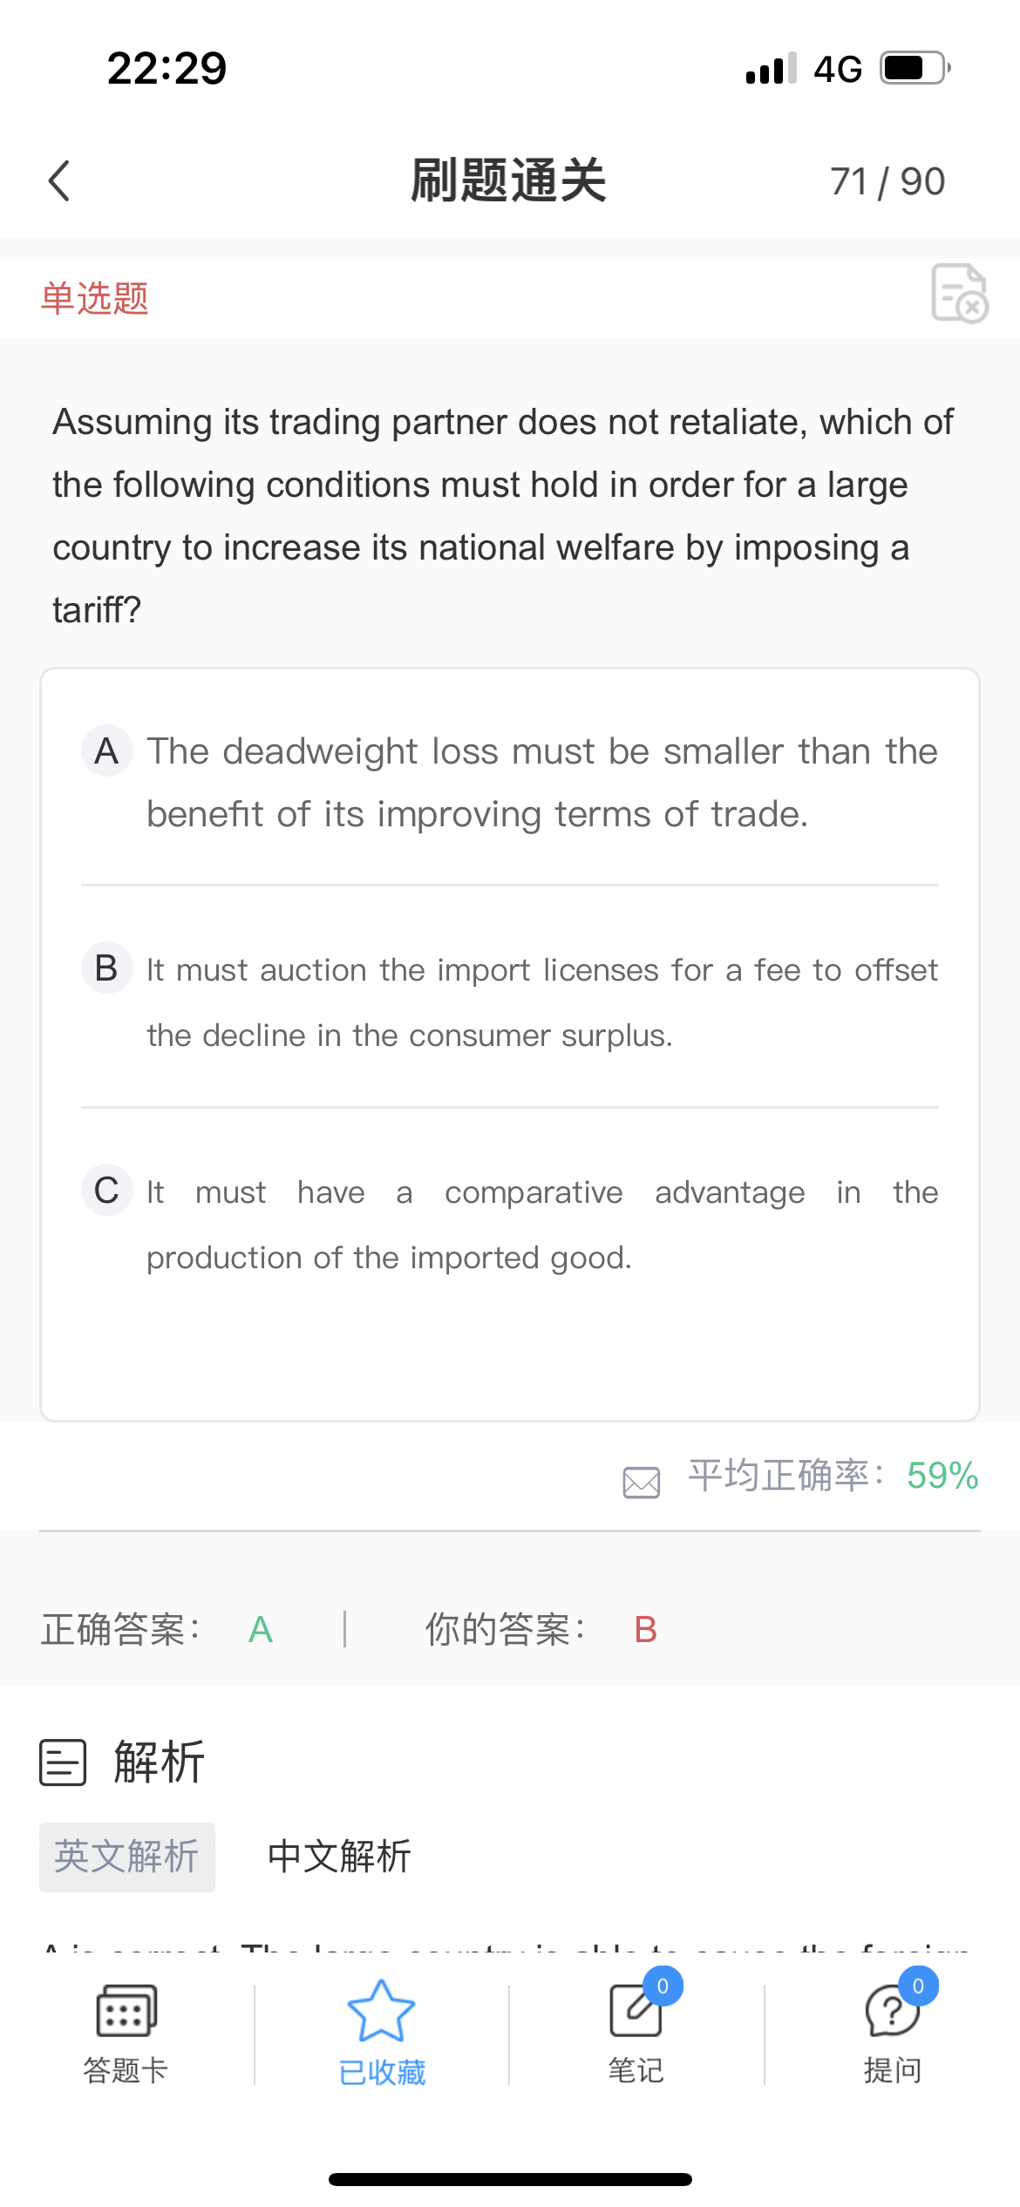The width and height of the screenshot is (1020, 2207).
Task: Tap the remove-question document icon
Action: (x=959, y=294)
